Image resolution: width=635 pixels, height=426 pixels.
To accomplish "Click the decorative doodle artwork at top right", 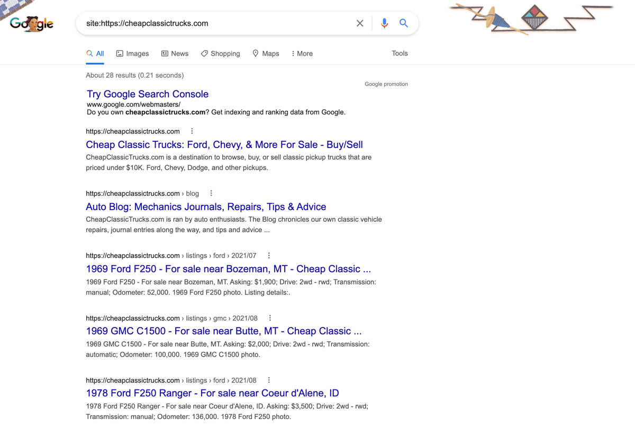I will 531,19.
